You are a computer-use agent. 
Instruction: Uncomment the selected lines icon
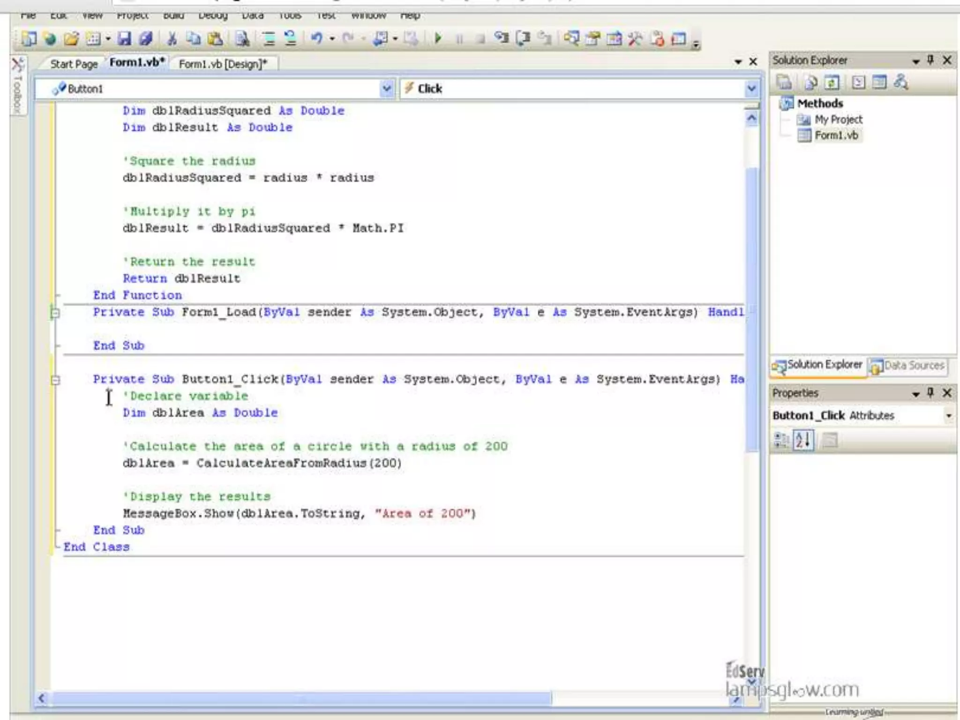pos(290,38)
